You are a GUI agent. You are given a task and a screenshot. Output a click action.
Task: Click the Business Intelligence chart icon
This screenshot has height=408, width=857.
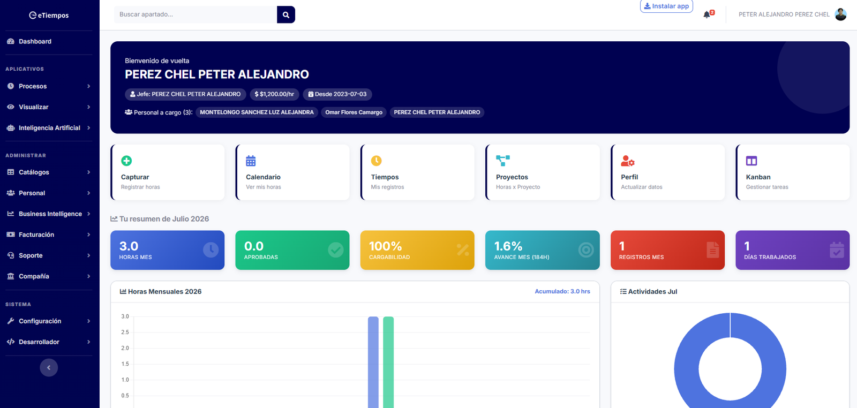(x=11, y=214)
